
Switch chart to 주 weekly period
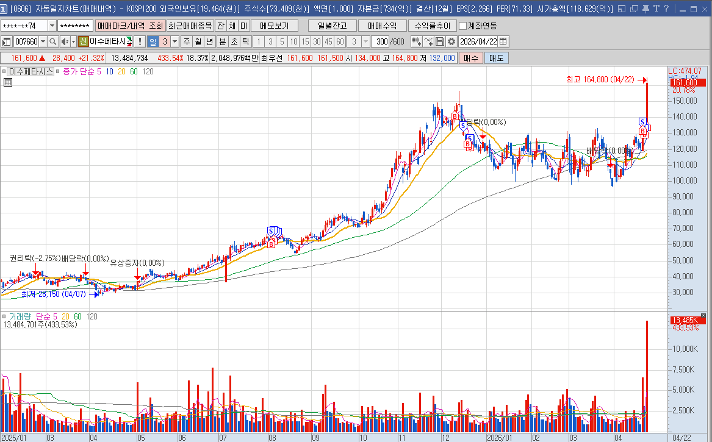click(187, 41)
